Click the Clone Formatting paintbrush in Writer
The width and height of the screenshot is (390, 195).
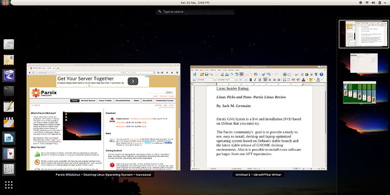coord(264,74)
